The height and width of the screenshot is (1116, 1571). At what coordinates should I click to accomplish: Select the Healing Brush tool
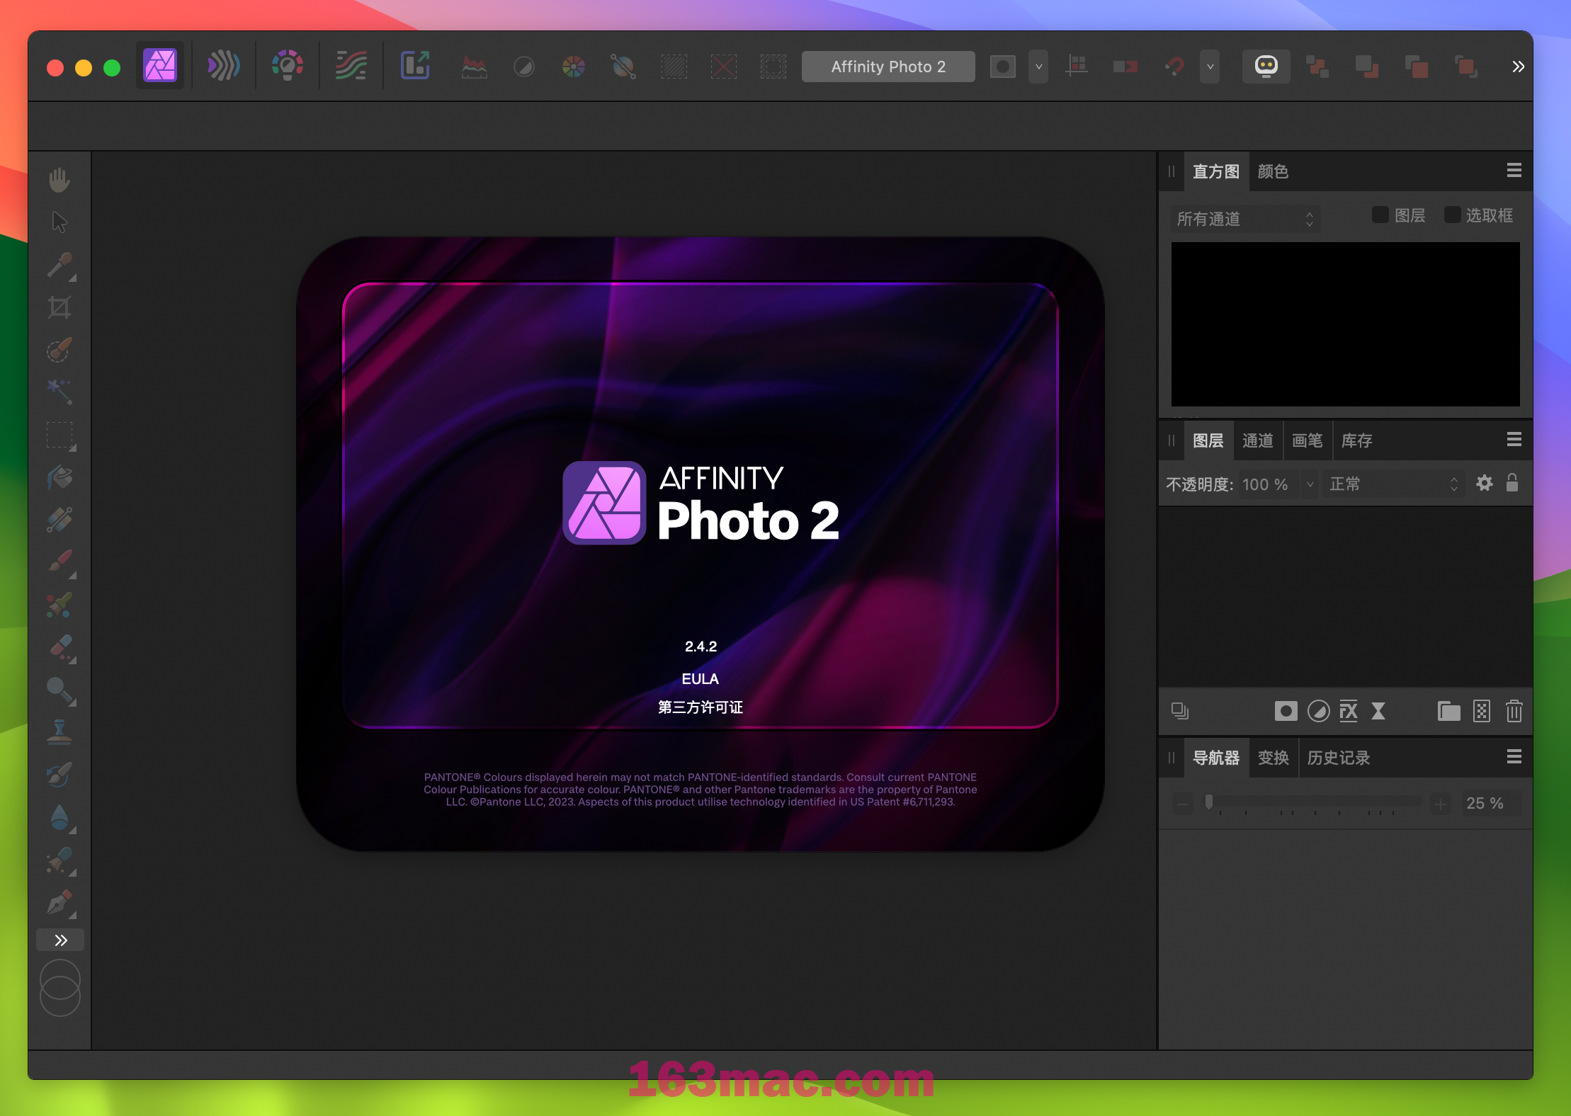pyautogui.click(x=59, y=860)
